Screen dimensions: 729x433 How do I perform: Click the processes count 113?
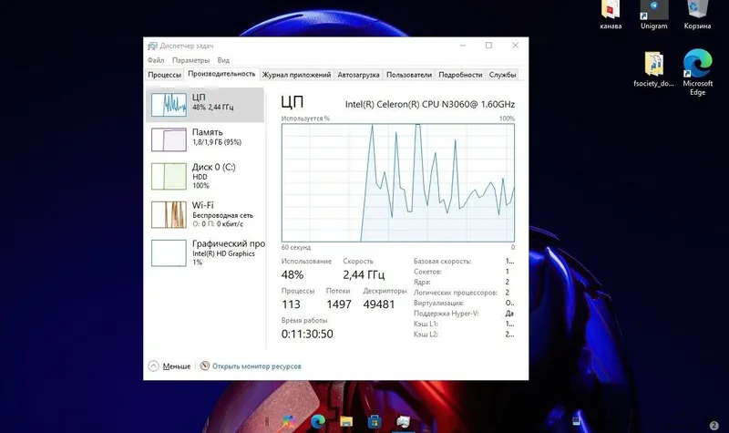tap(291, 304)
